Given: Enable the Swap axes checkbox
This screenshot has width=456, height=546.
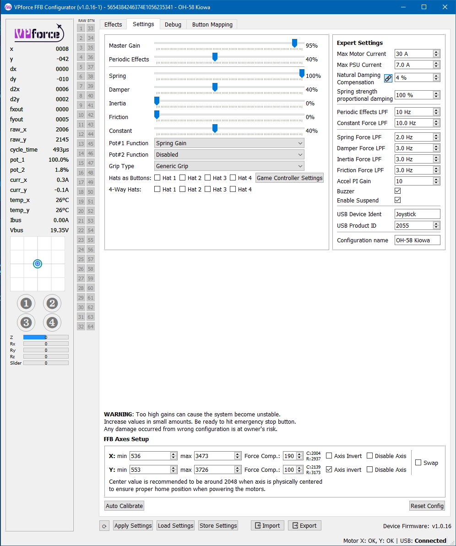Looking at the screenshot, I should (x=418, y=463).
